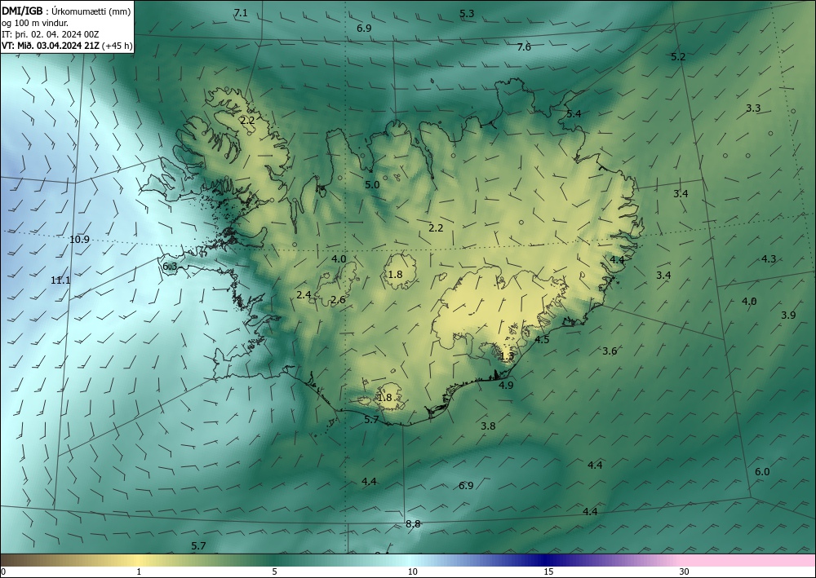Click the "og 100 m vindur." legend line
This screenshot has height=578, width=816.
click(x=35, y=22)
